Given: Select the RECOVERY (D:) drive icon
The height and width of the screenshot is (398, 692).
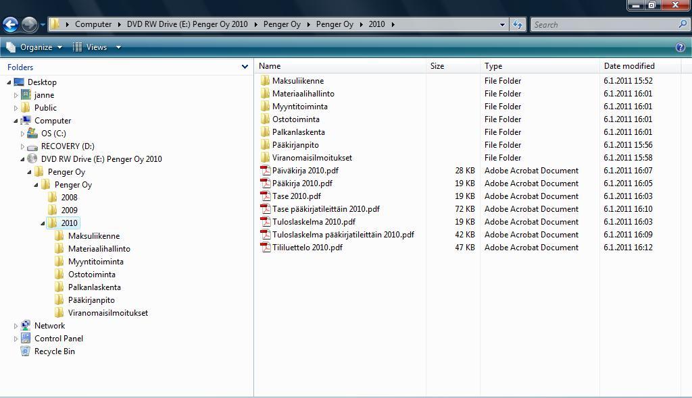Looking at the screenshot, I should [x=32, y=146].
